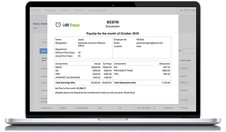Click the Total Deductions amount 7,703.83
This screenshot has width=226, height=132.
pyautogui.click(x=166, y=82)
